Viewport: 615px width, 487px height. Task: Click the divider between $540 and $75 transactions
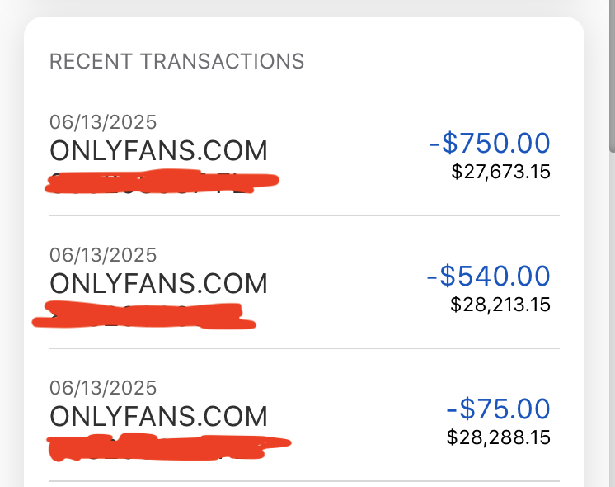click(x=304, y=348)
